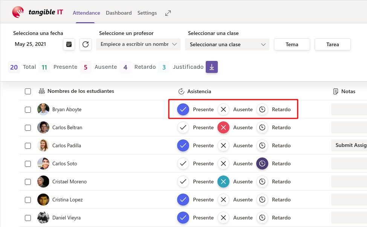Open the Seleccionar una clase dropdown
The image size is (367, 227).
click(x=227, y=44)
